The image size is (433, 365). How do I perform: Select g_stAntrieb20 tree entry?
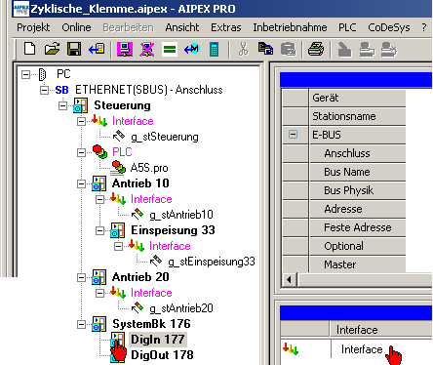pos(181,308)
